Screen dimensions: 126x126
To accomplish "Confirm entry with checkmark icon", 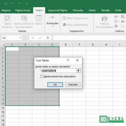I will pyautogui.click(x=40, y=38).
